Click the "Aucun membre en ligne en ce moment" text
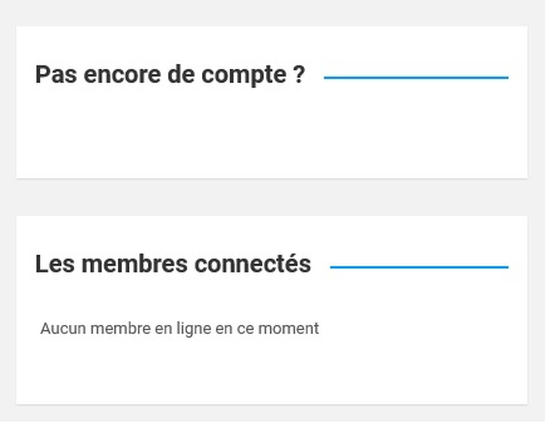 click(x=179, y=328)
